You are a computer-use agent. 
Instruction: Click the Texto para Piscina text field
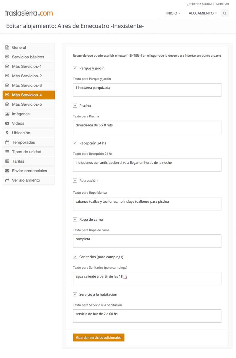point(147,127)
